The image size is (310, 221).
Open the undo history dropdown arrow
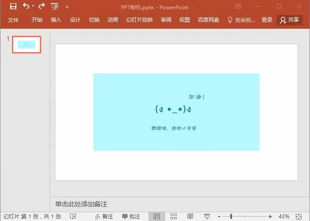tap(32, 7)
